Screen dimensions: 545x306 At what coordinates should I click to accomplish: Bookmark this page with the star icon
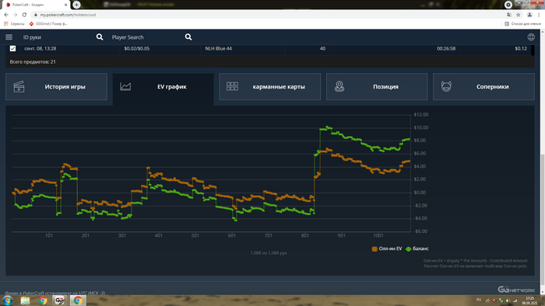click(519, 15)
